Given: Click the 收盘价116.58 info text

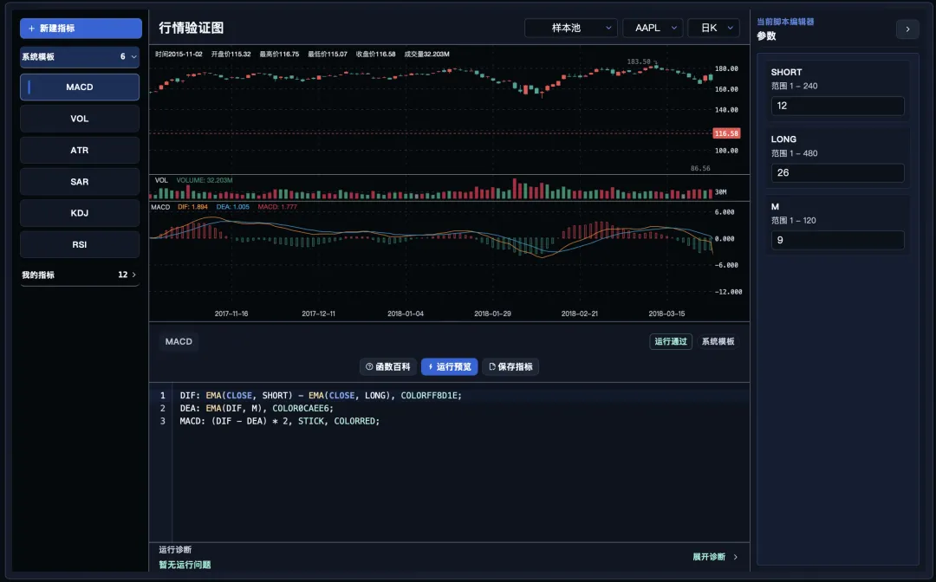Looking at the screenshot, I should pyautogui.click(x=375, y=54).
